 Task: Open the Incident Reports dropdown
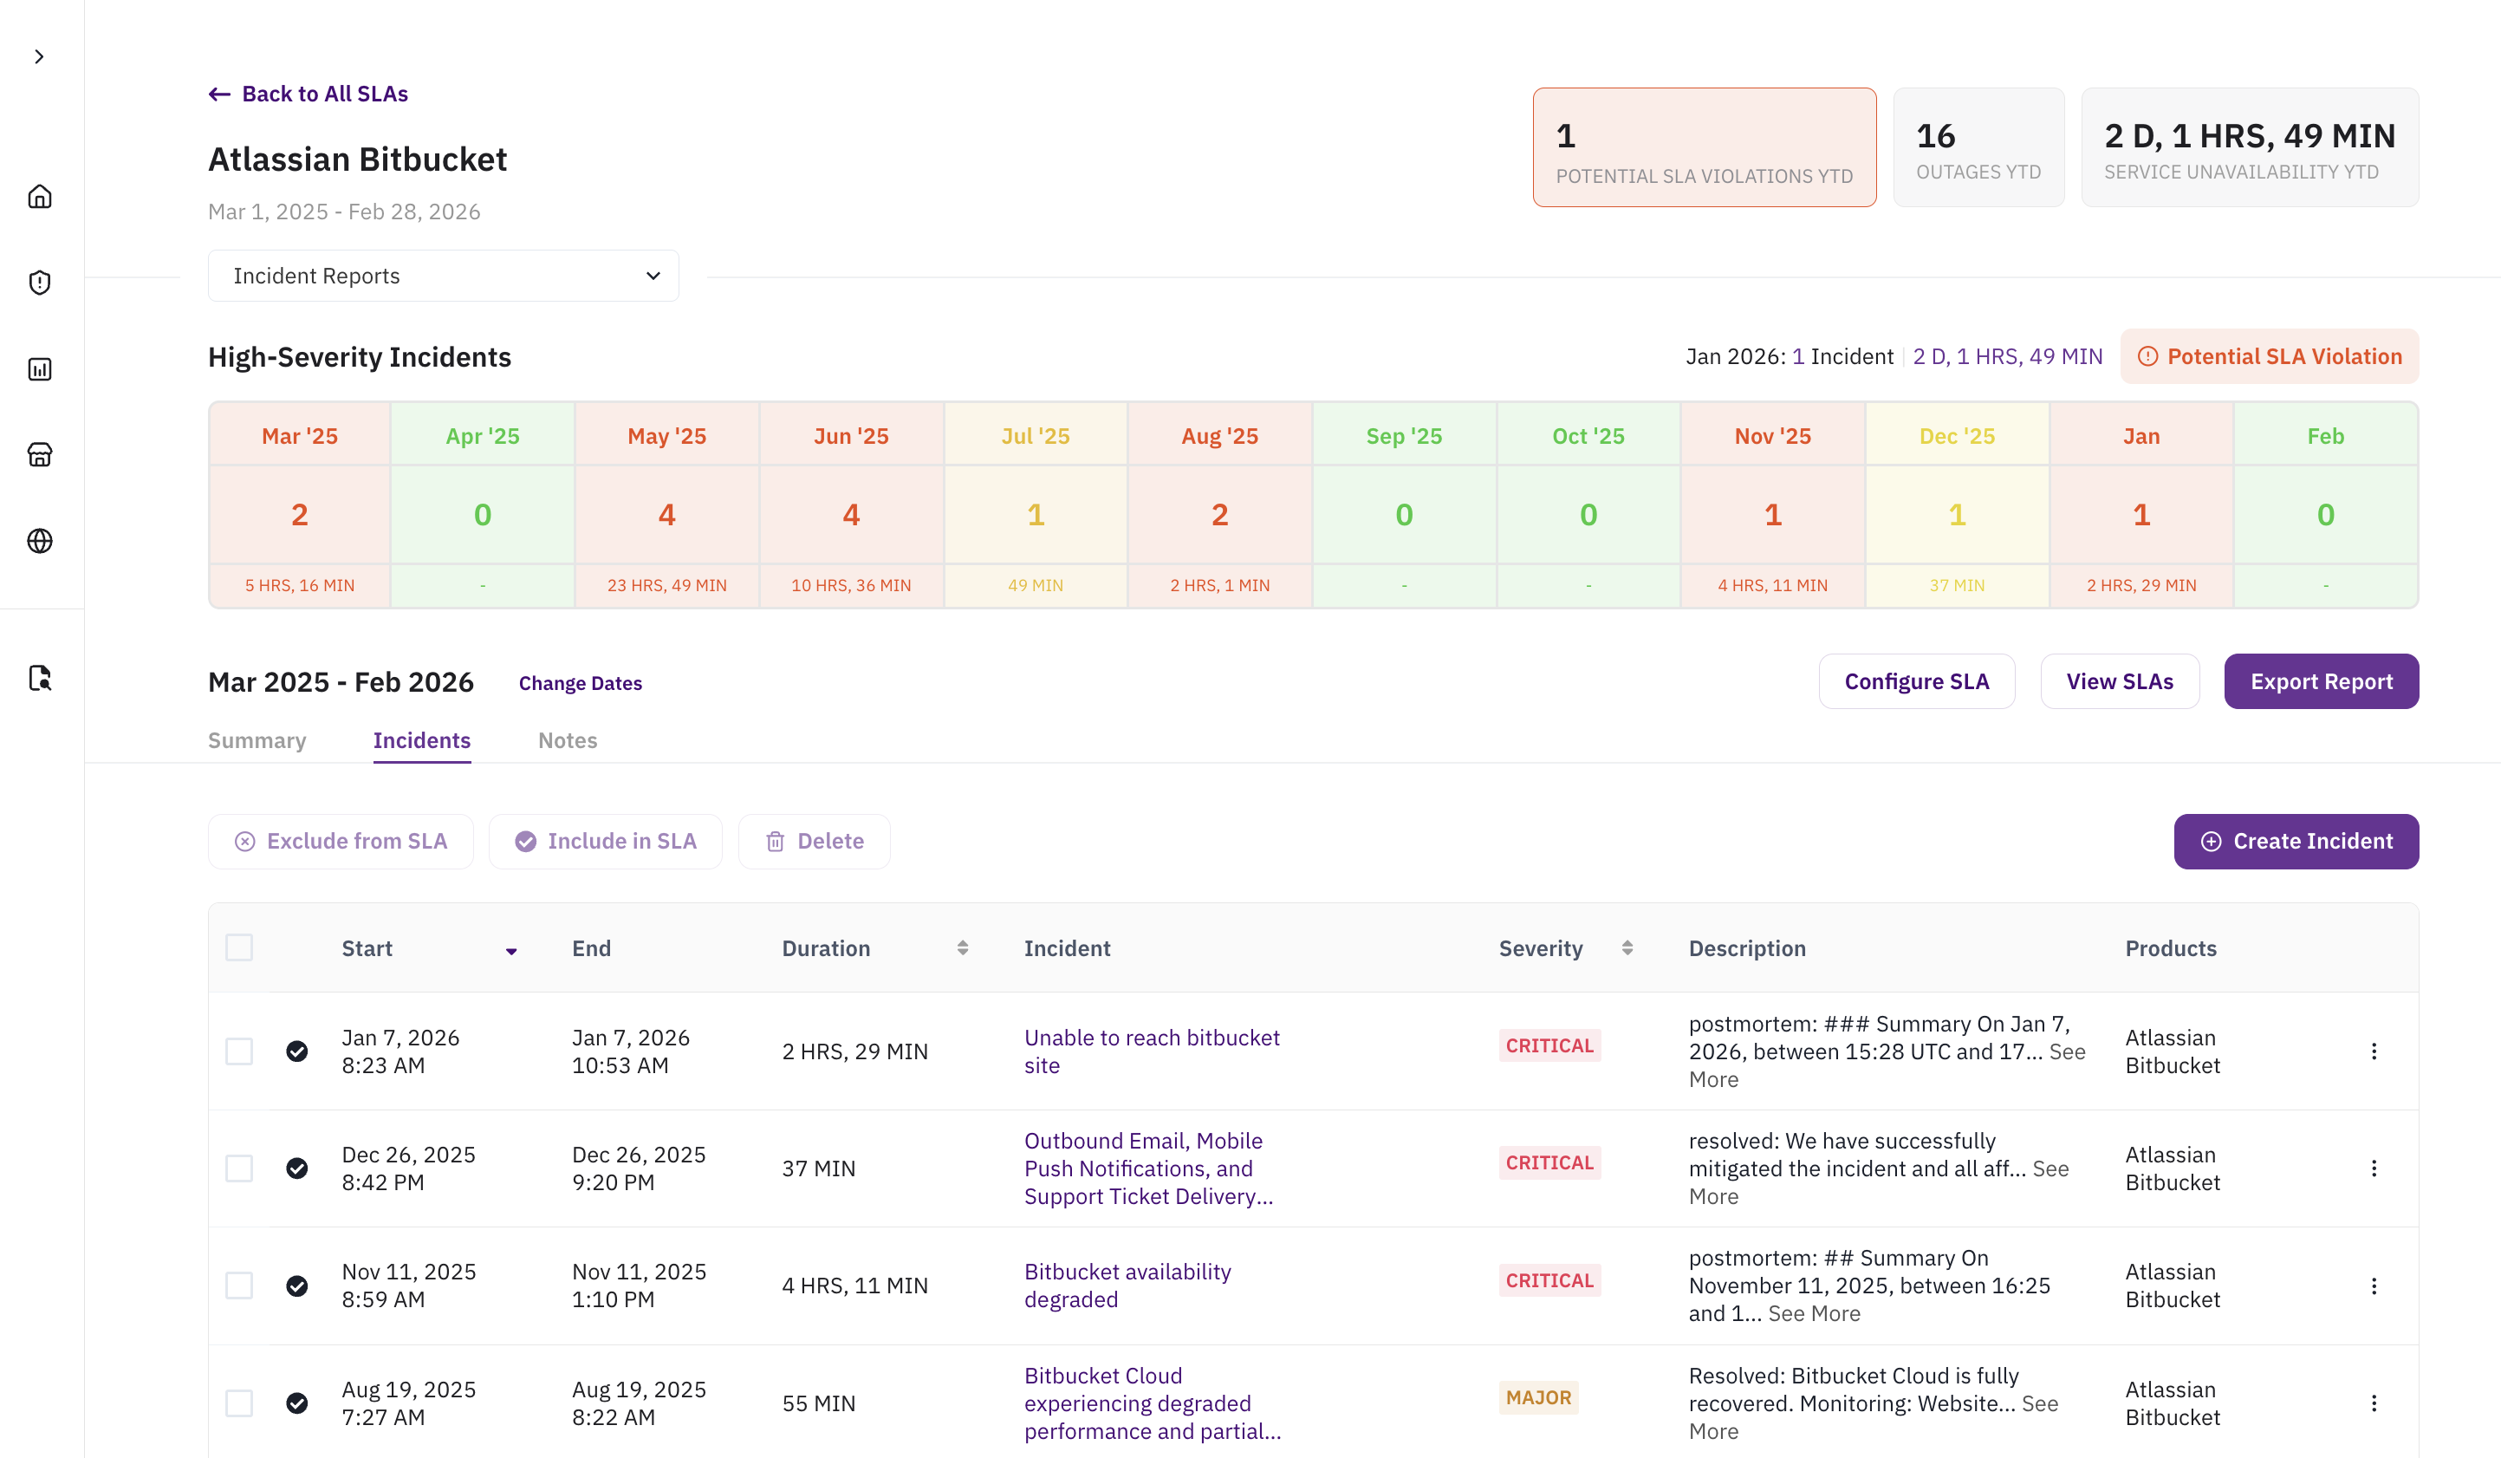click(443, 276)
